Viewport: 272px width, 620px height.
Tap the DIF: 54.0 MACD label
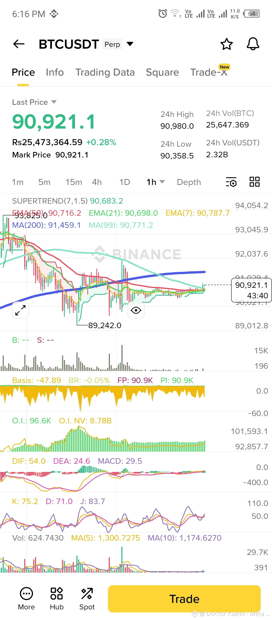pyautogui.click(x=29, y=461)
